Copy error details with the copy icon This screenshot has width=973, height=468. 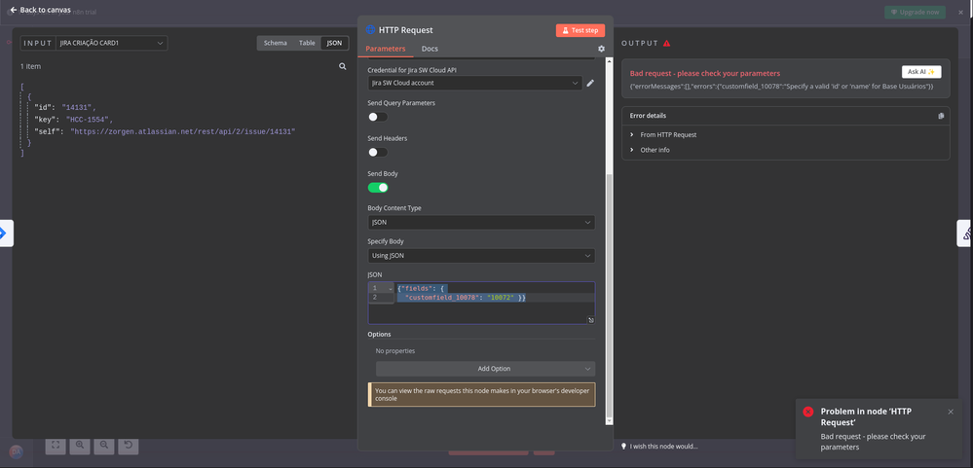[x=941, y=116]
